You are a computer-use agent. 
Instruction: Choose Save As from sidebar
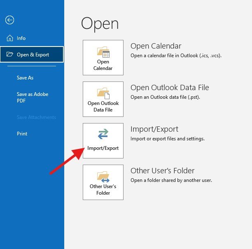[x=25, y=78]
